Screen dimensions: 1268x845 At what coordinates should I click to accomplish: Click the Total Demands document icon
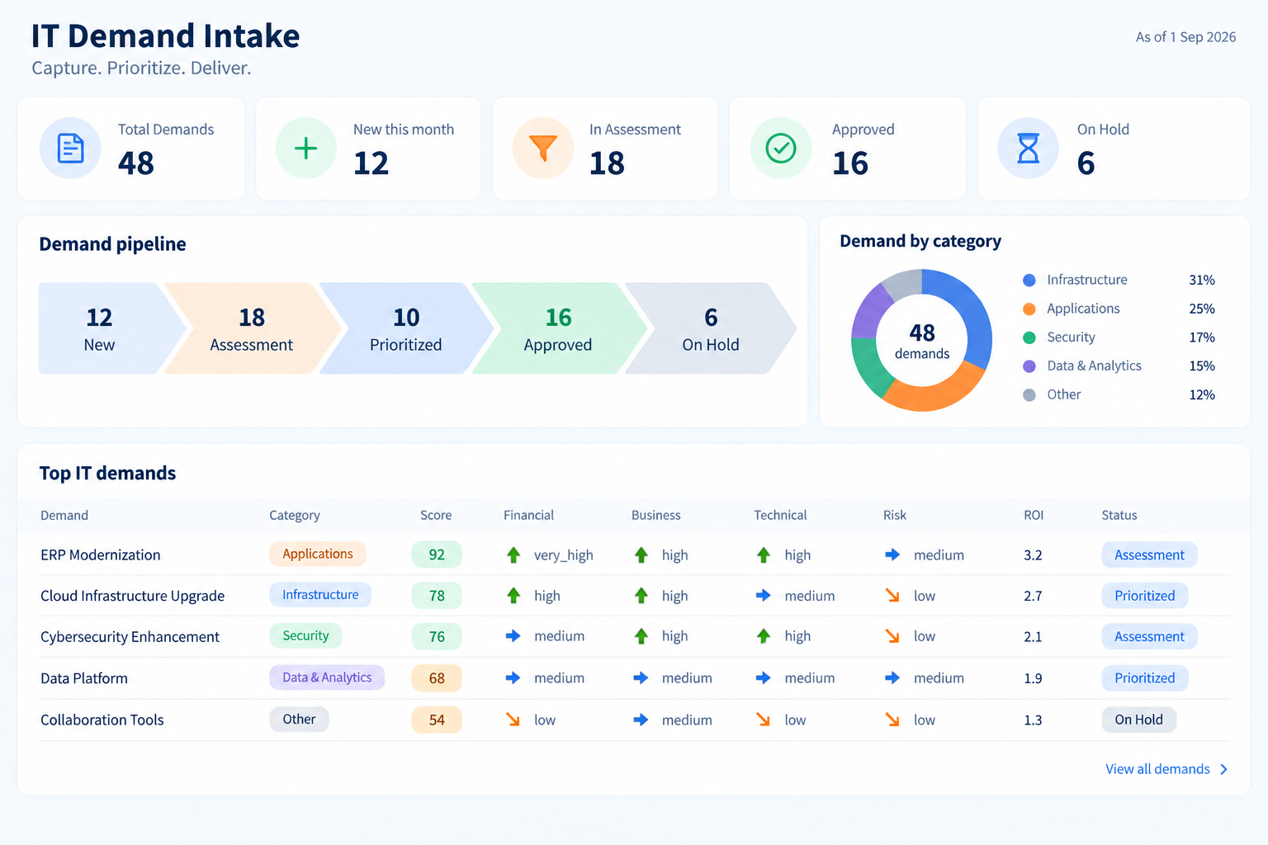tap(70, 149)
